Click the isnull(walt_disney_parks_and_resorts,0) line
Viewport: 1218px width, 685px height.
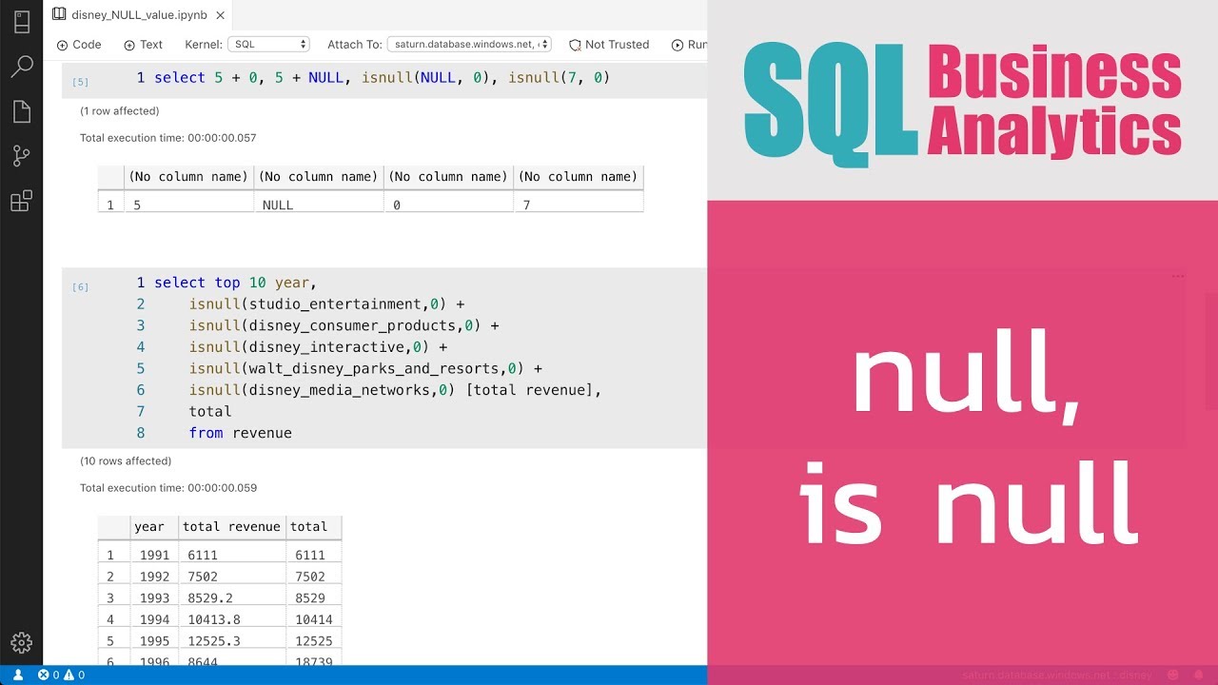pyautogui.click(x=365, y=368)
